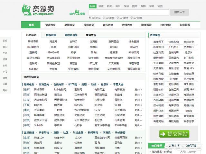
Task: Select the 站内联盟 radio button
Action: [104, 18]
